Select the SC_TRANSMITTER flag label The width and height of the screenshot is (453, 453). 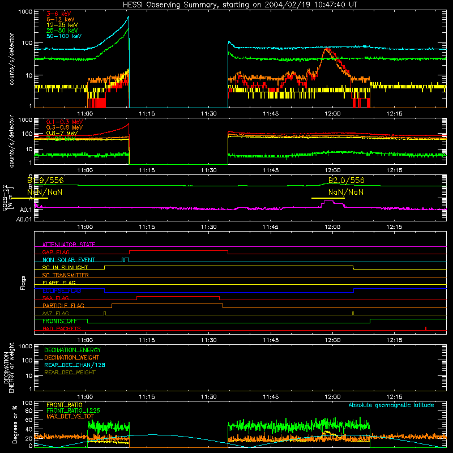pyautogui.click(x=66, y=275)
